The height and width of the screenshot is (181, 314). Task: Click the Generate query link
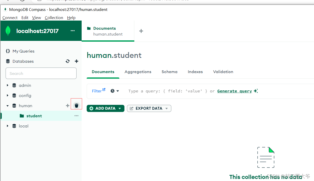pyautogui.click(x=235, y=91)
